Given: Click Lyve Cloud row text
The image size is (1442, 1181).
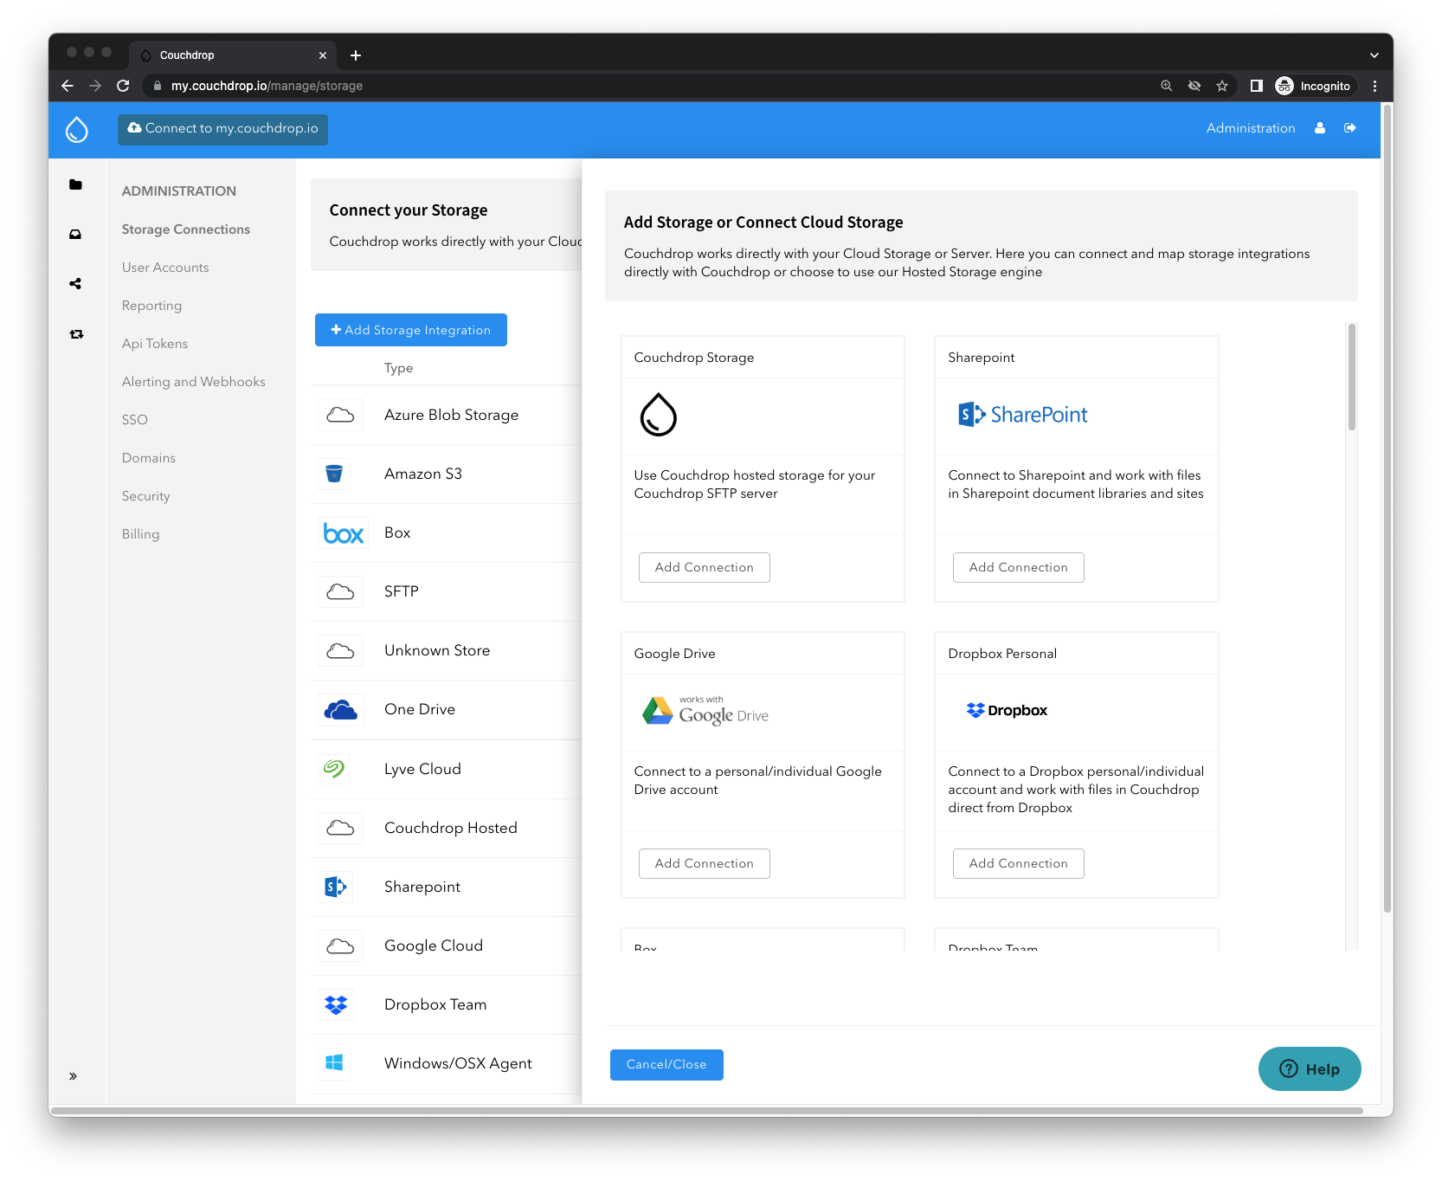Looking at the screenshot, I should (422, 770).
